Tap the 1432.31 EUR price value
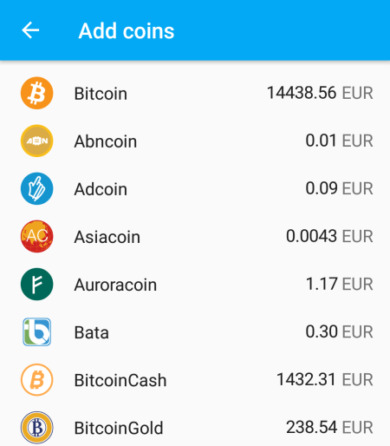Viewport: 390px width, 446px height. tap(325, 379)
